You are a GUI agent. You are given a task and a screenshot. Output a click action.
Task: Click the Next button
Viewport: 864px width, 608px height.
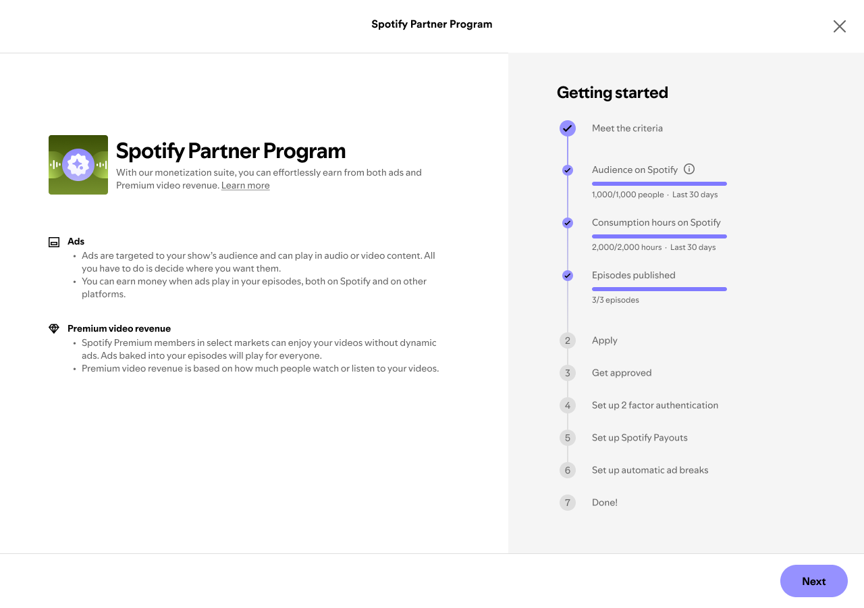coord(813,581)
